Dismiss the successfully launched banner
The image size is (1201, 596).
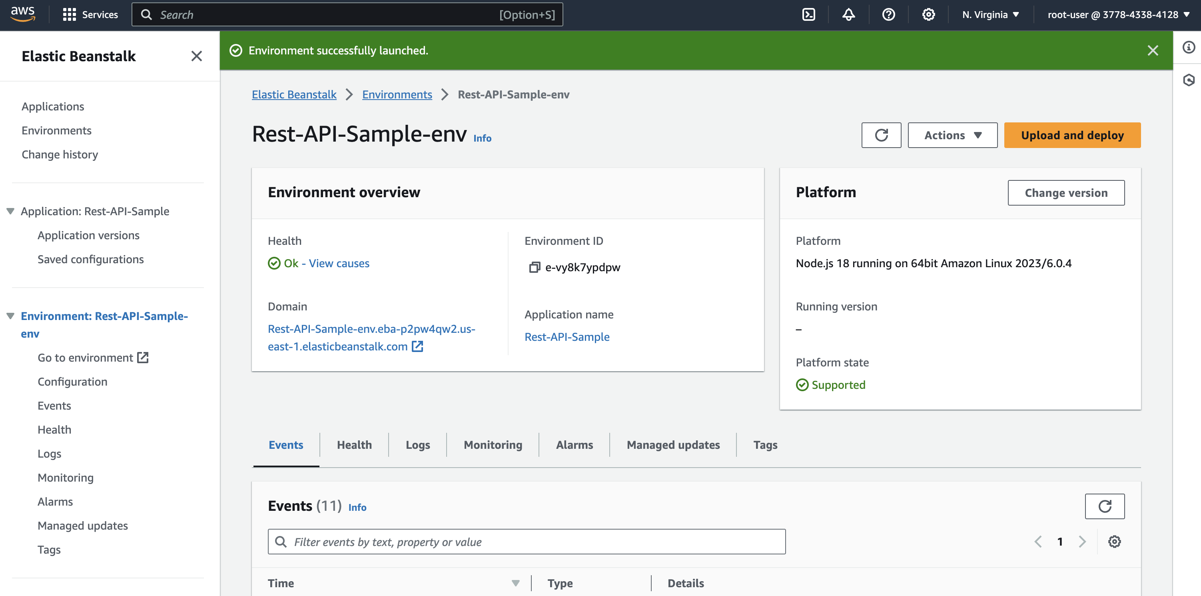1153,50
